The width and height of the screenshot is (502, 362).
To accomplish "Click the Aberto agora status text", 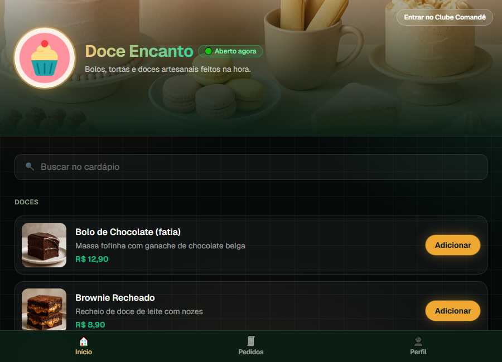I will coord(235,51).
